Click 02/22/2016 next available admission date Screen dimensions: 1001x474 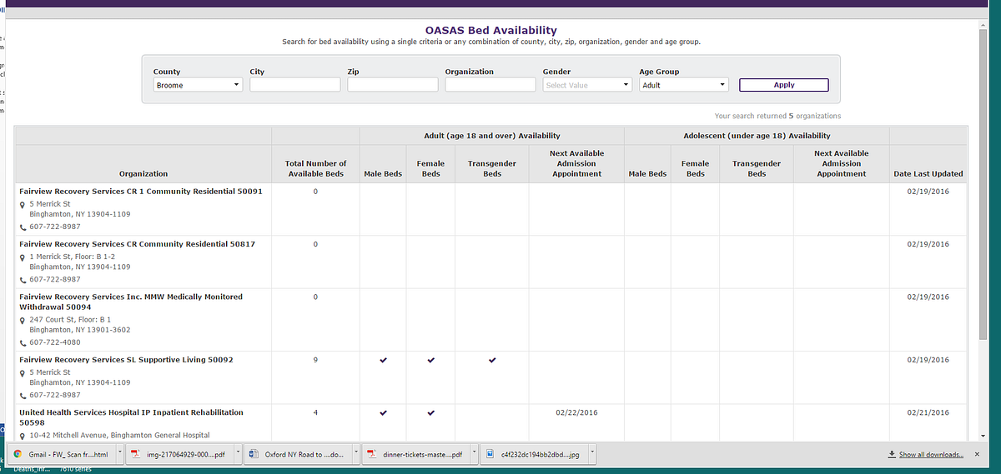click(x=576, y=412)
